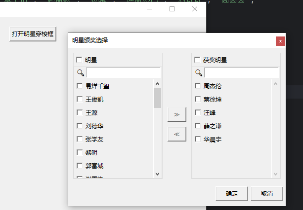Toggle the 明星 select-all checkbox
The image size is (303, 210).
coord(79,60)
